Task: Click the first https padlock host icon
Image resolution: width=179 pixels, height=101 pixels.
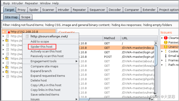Action: 7,40
